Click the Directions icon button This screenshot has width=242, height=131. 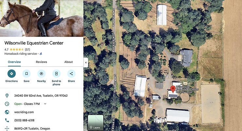click(11, 74)
